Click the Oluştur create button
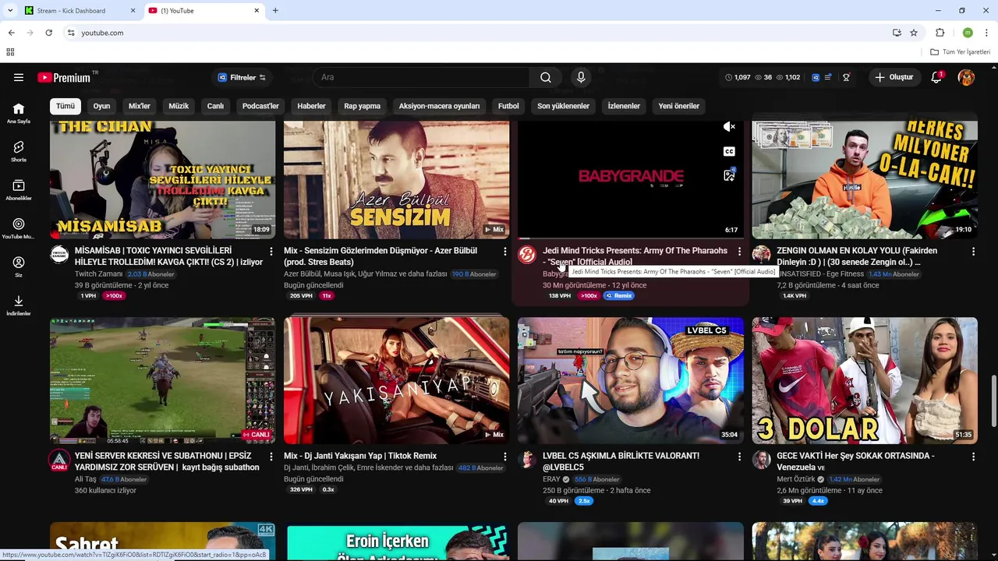Image resolution: width=998 pixels, height=561 pixels. [x=894, y=77]
